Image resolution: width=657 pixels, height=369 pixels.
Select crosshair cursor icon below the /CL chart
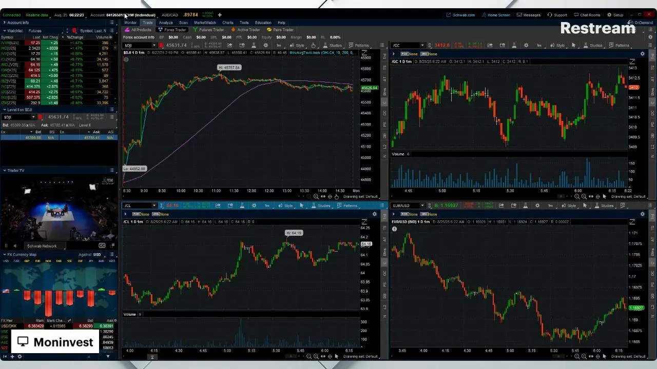[x=329, y=356]
